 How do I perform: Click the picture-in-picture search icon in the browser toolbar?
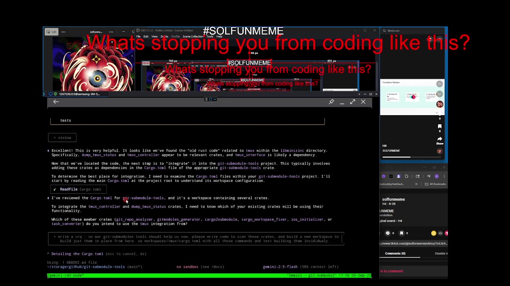click(418, 176)
